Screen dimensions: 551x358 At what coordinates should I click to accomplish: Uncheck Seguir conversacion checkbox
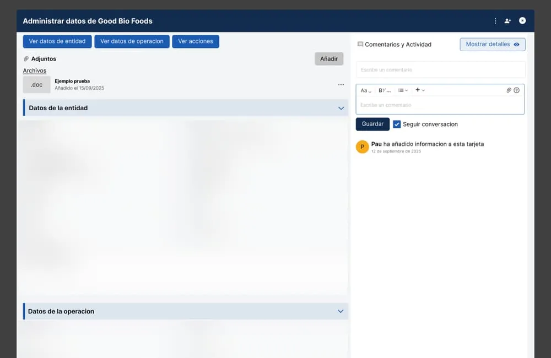click(397, 124)
